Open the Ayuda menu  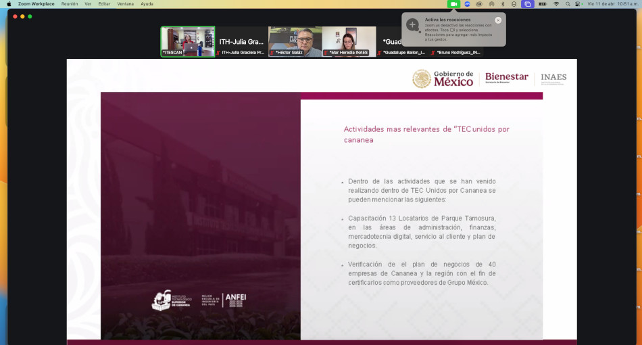(147, 3)
